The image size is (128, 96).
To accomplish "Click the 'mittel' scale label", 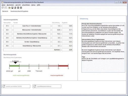I will [29, 71].
